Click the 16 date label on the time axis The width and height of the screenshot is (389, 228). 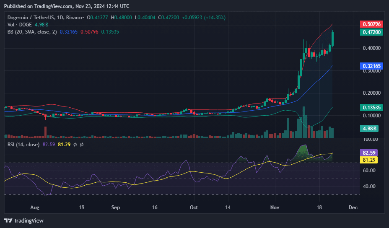155,207
